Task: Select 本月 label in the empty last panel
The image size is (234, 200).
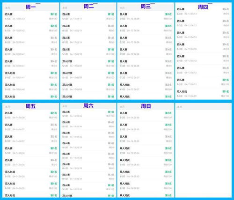Action: (180, 107)
